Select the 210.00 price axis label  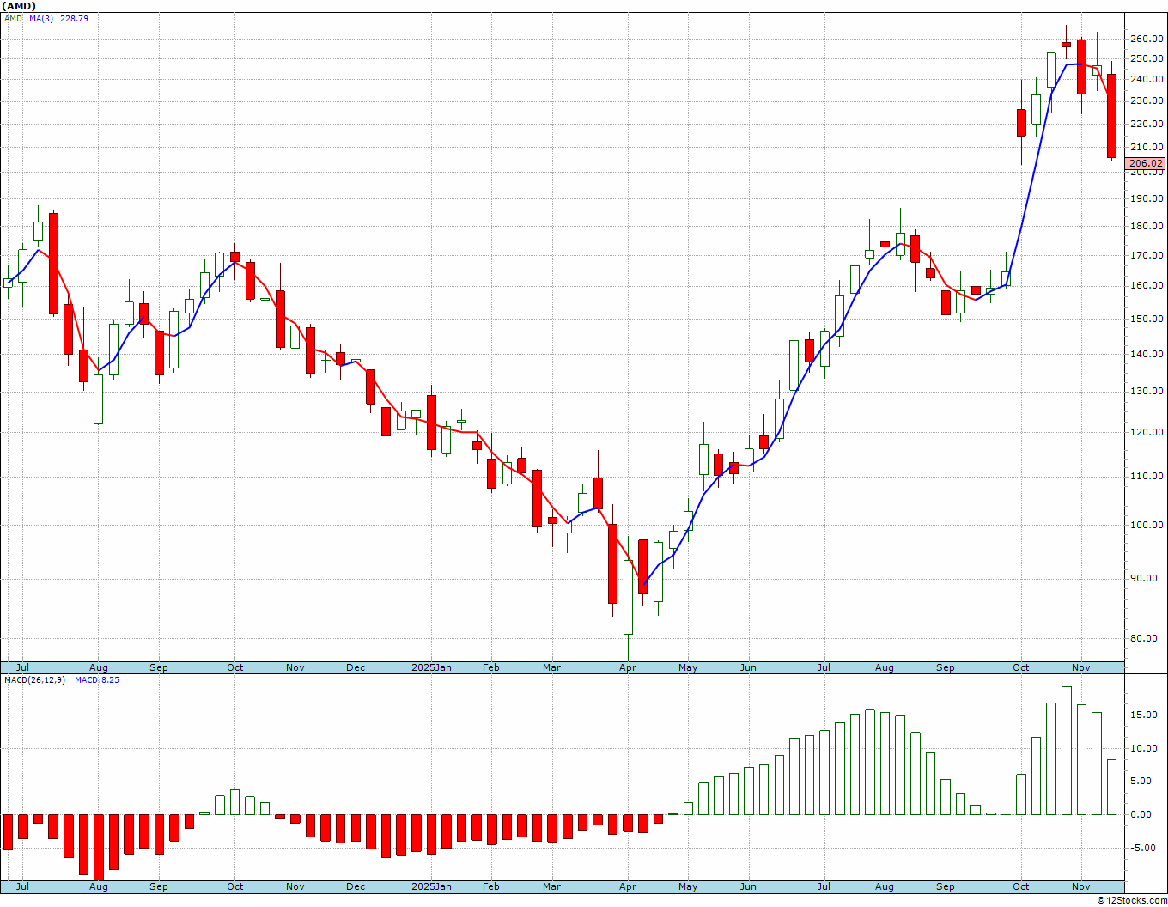1147,147
